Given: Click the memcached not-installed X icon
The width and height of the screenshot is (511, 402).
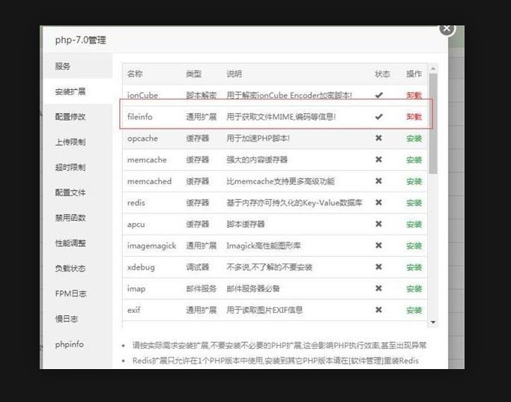Looking at the screenshot, I should pyautogui.click(x=379, y=181).
